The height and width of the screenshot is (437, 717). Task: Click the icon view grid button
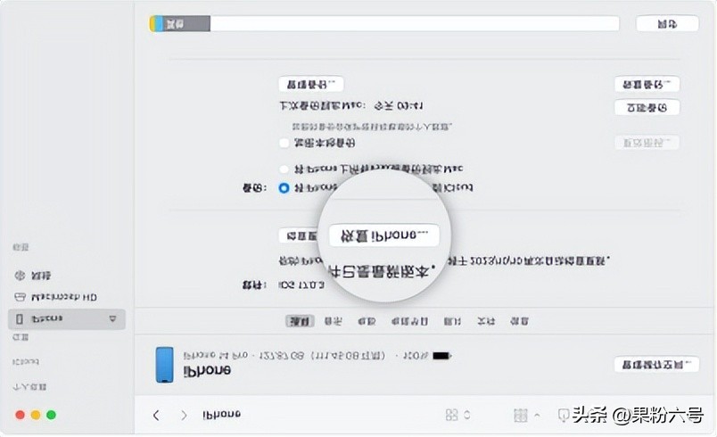(451, 415)
